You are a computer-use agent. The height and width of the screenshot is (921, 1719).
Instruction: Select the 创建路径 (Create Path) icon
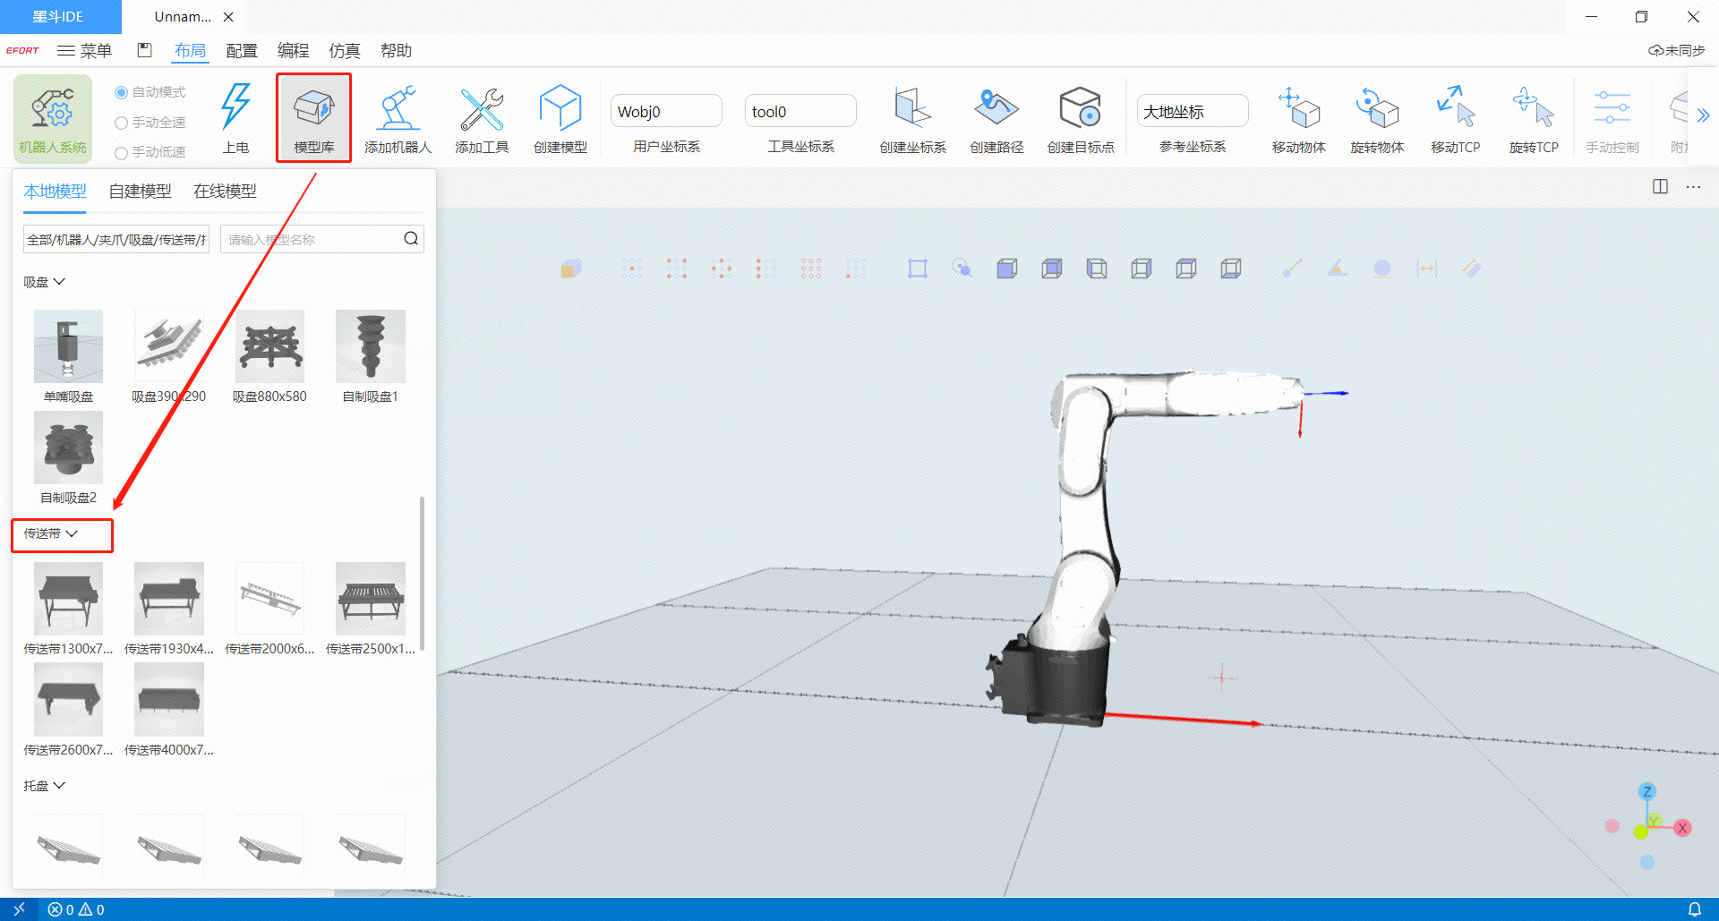996,110
